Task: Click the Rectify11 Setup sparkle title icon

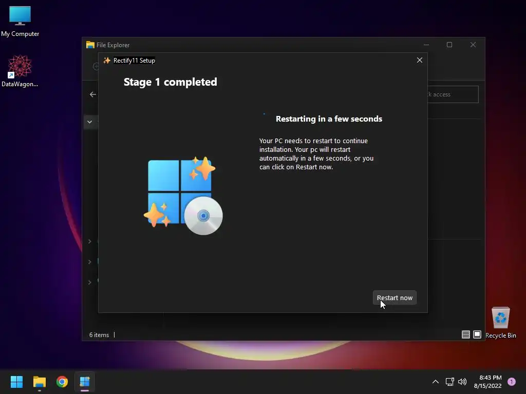Action: click(107, 61)
